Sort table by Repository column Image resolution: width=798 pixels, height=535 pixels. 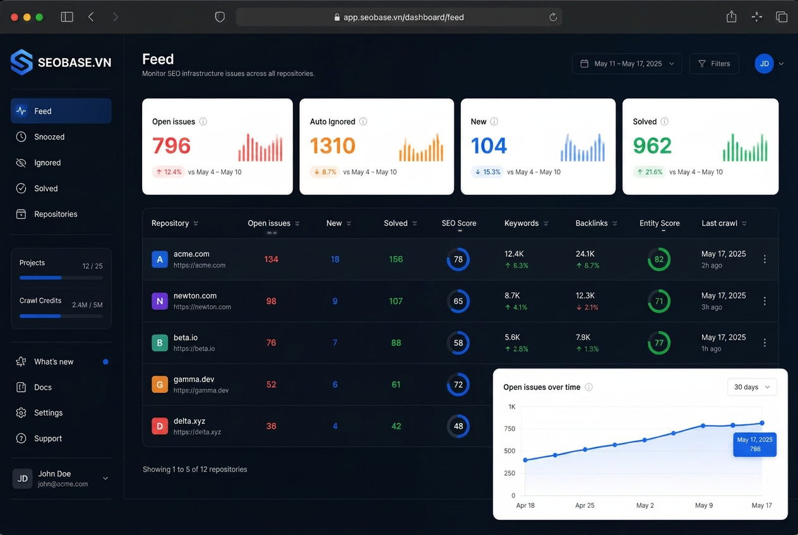tap(175, 223)
